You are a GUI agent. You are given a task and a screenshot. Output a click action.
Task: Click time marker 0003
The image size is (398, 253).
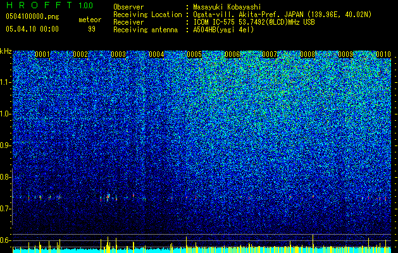click(x=118, y=54)
